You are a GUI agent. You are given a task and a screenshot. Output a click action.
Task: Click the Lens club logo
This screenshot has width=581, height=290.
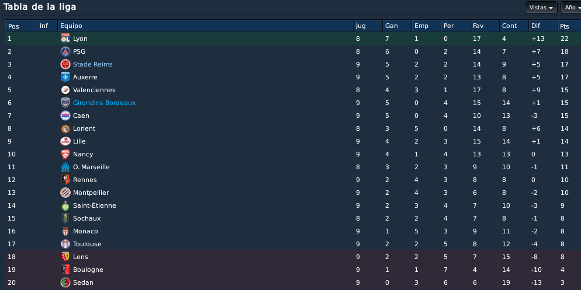click(65, 257)
